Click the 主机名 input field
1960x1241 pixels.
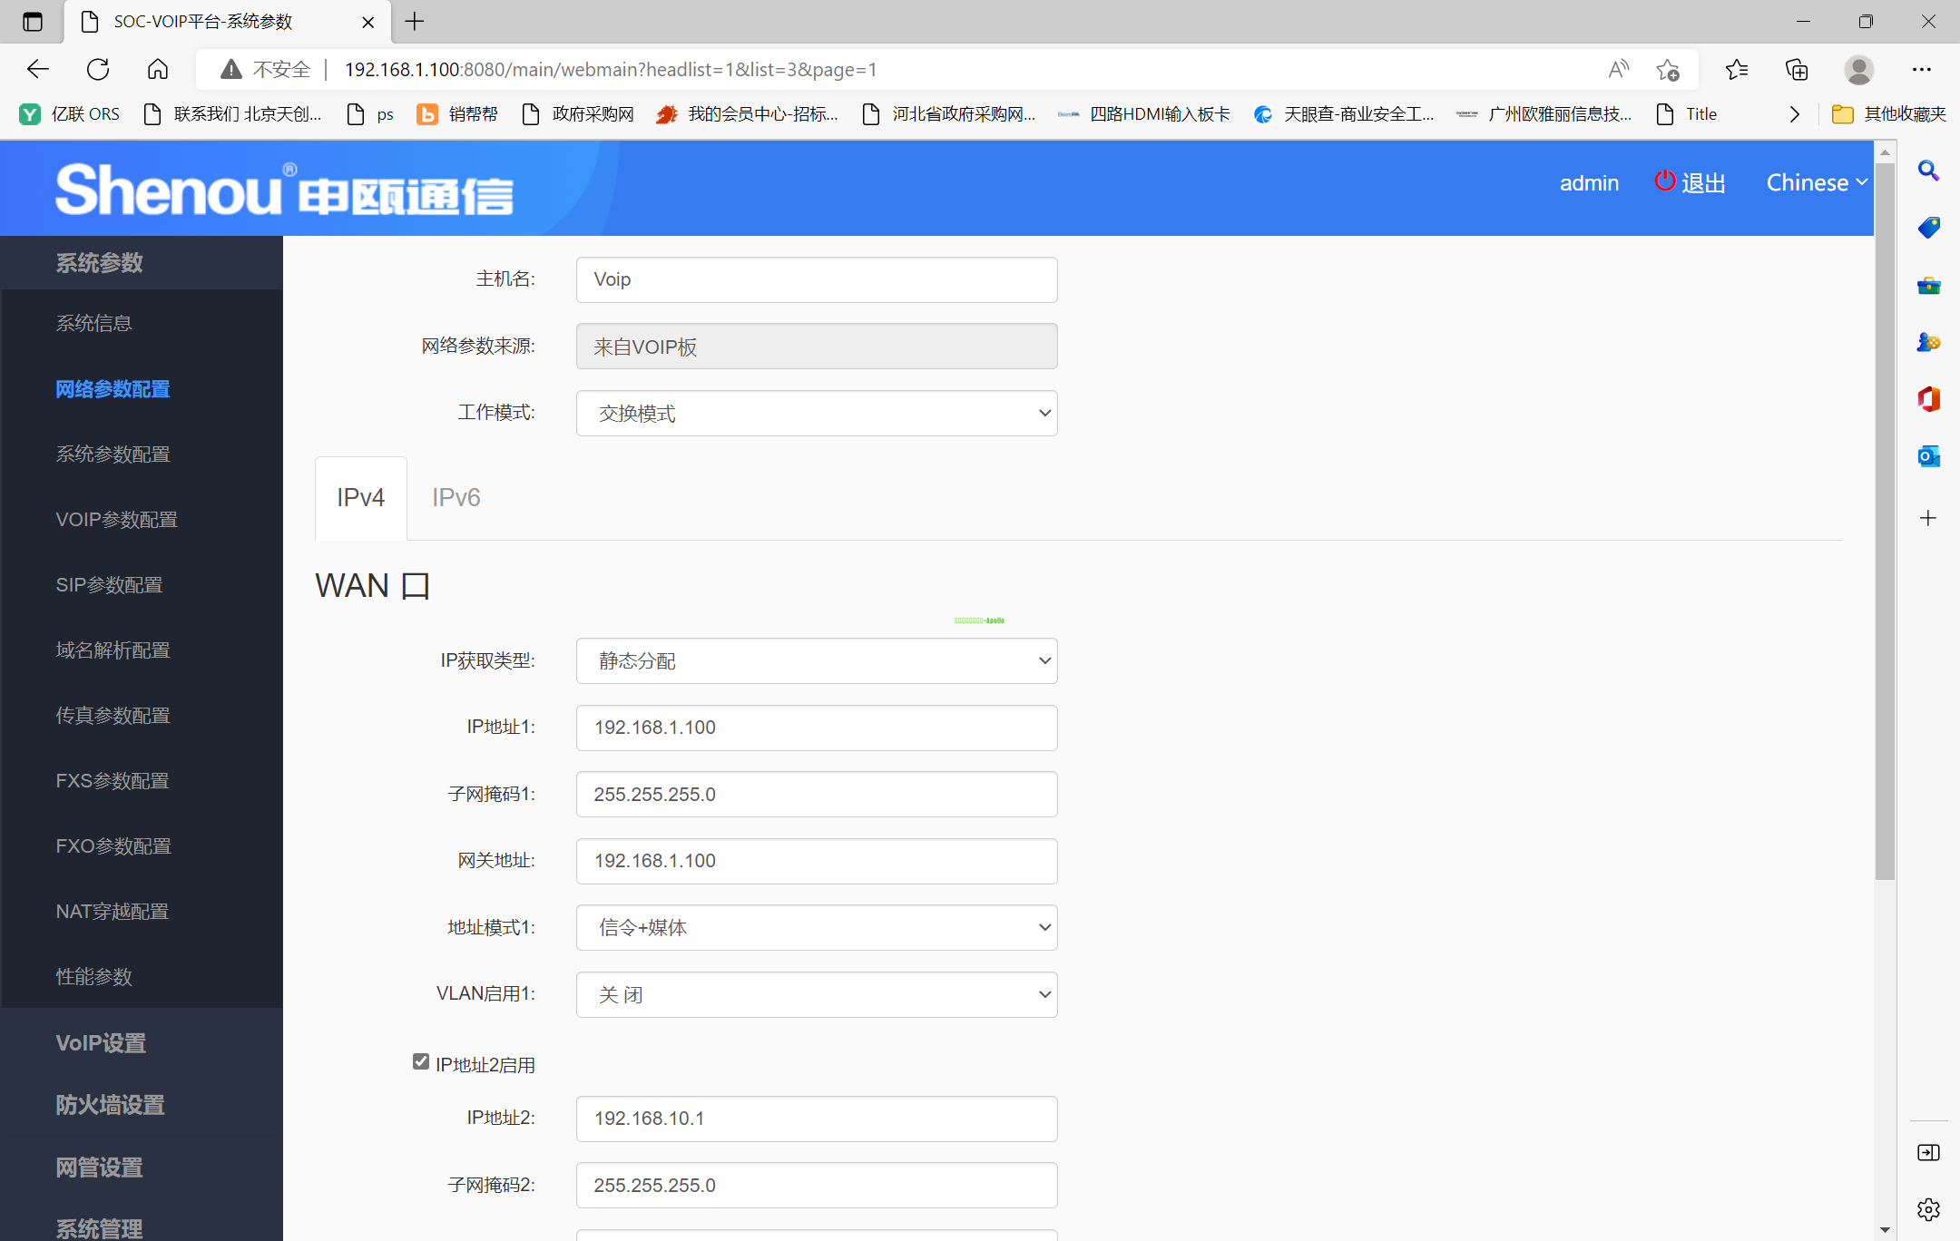click(816, 279)
